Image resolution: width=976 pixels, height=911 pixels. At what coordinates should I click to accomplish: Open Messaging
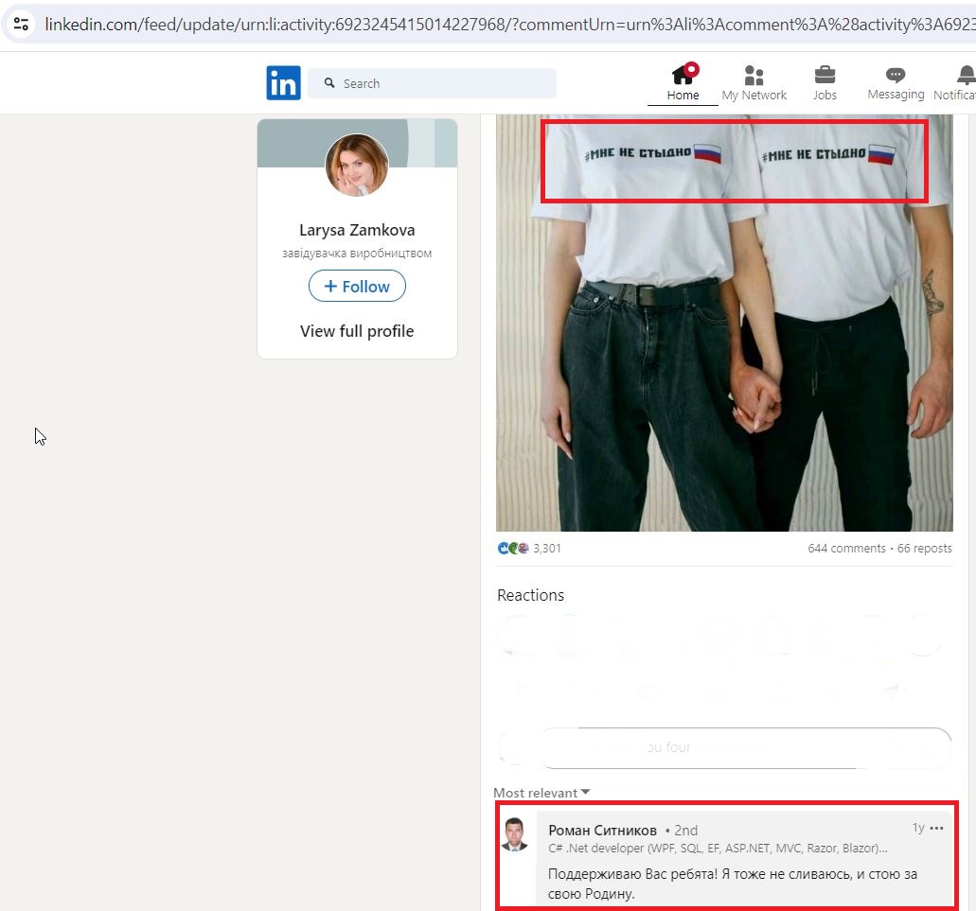(x=896, y=82)
